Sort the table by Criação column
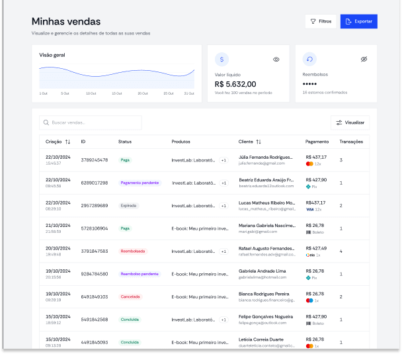 (67, 142)
